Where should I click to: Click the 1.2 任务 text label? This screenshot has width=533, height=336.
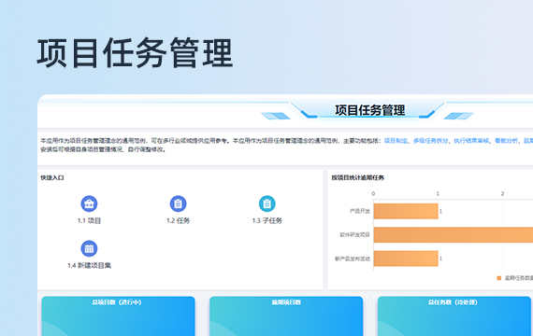pos(178,220)
